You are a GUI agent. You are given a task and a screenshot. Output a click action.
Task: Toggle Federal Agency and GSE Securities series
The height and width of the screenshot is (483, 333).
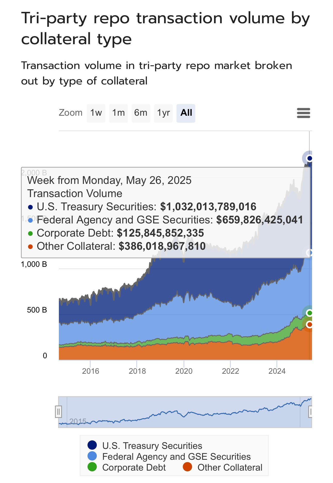click(176, 457)
